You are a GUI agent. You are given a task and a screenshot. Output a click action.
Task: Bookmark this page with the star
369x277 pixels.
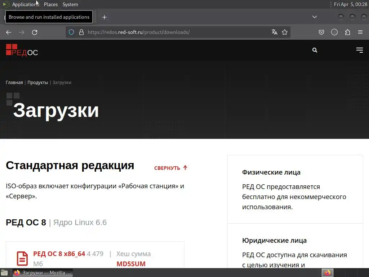285,32
